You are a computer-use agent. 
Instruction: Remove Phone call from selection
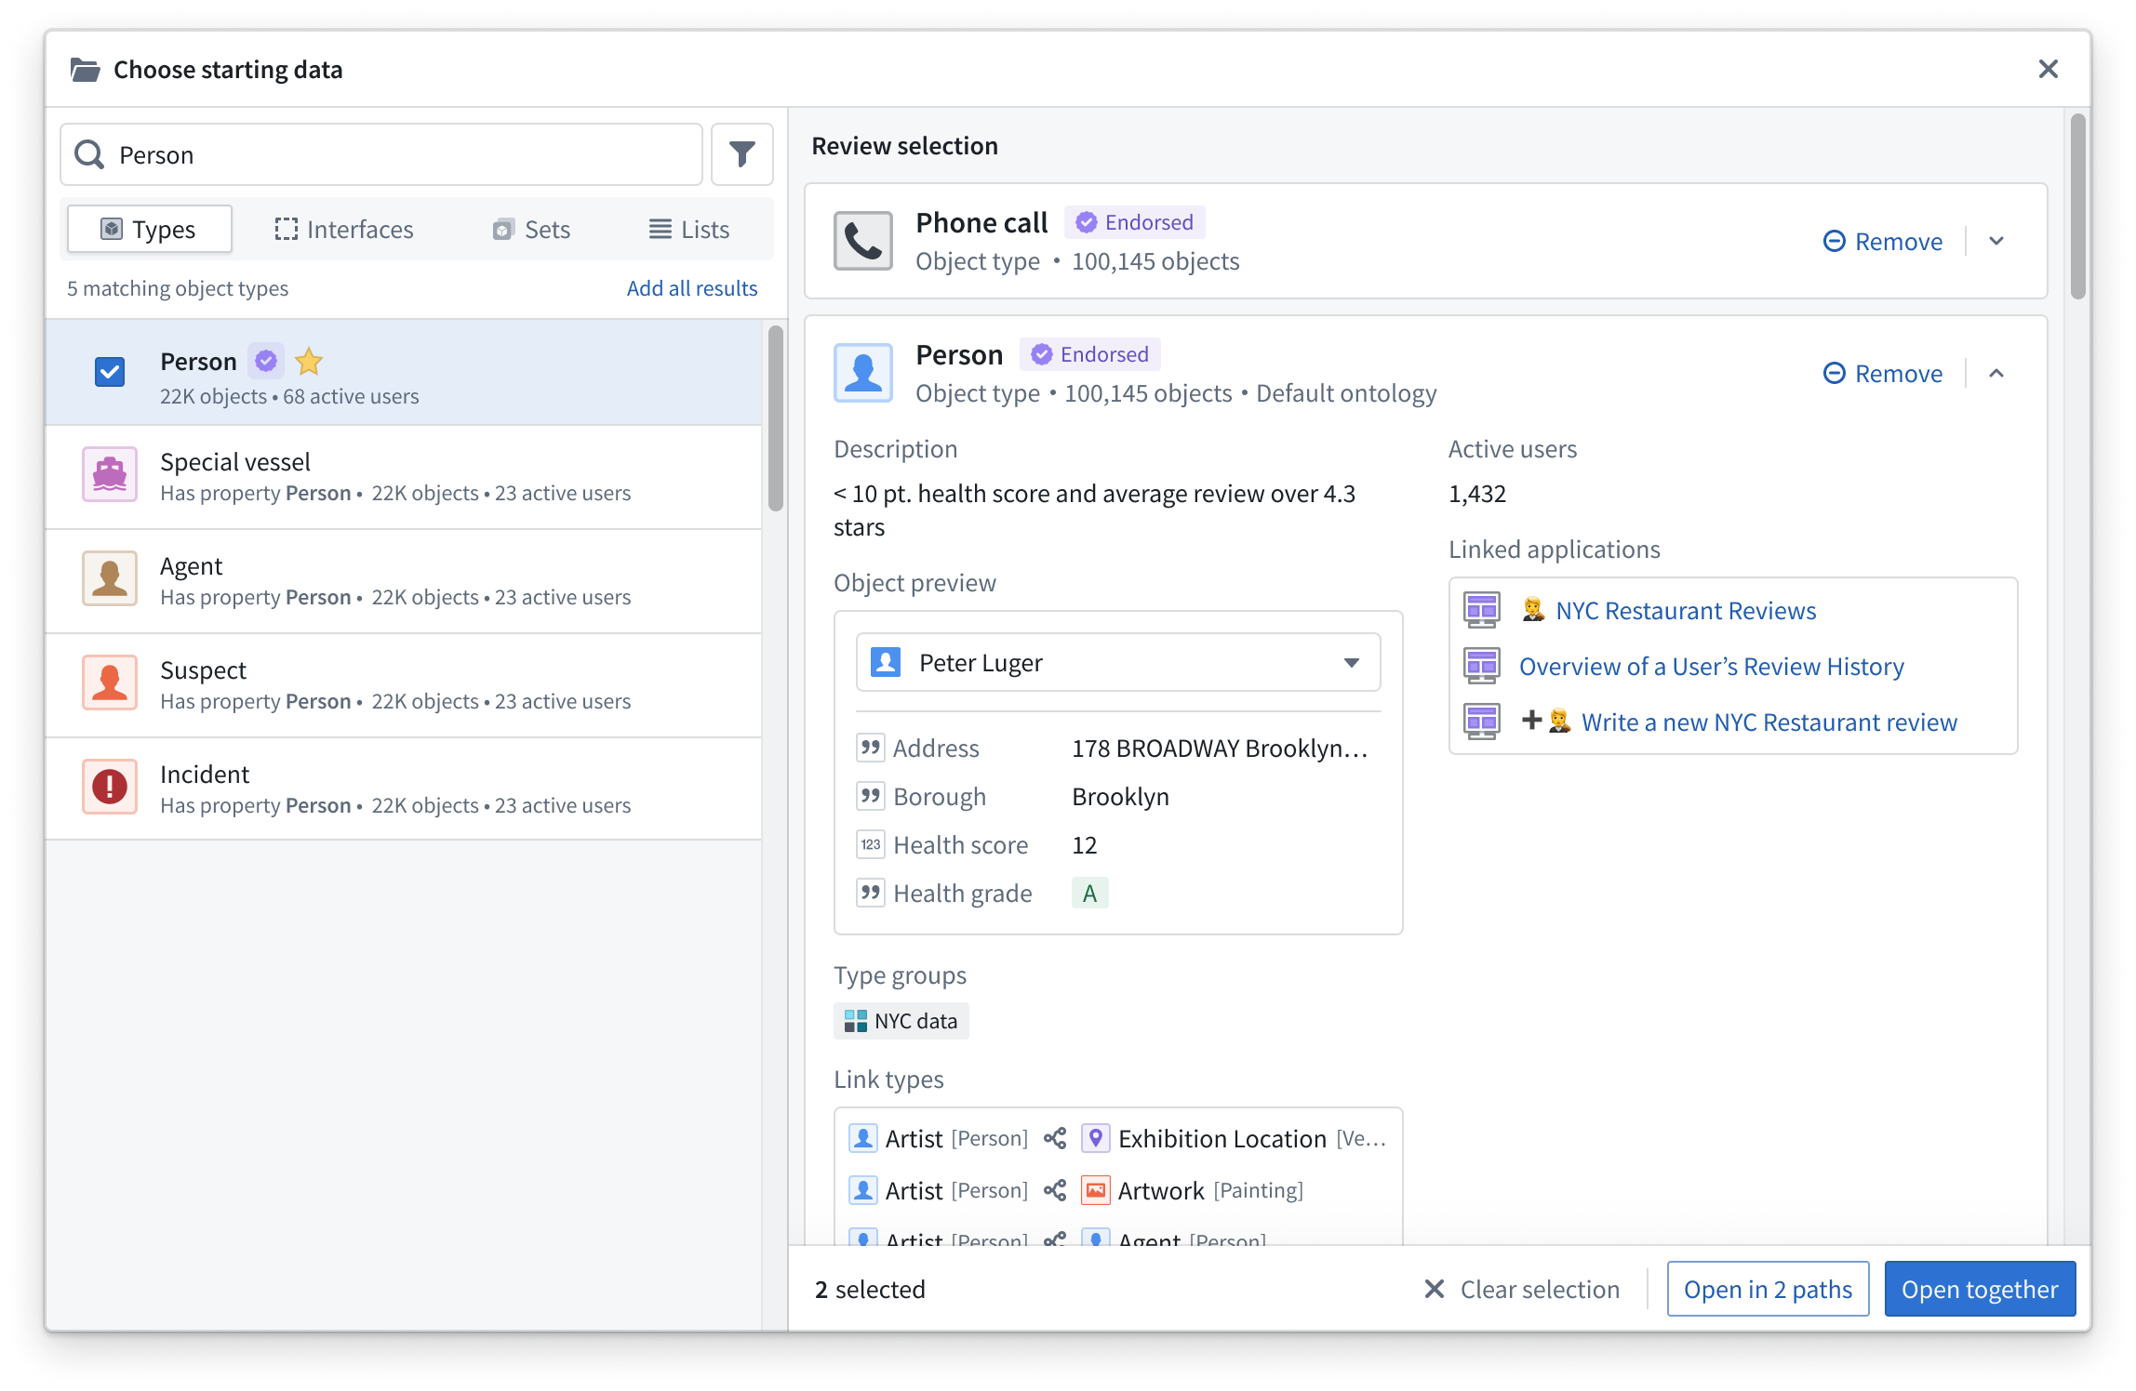pos(1882,241)
